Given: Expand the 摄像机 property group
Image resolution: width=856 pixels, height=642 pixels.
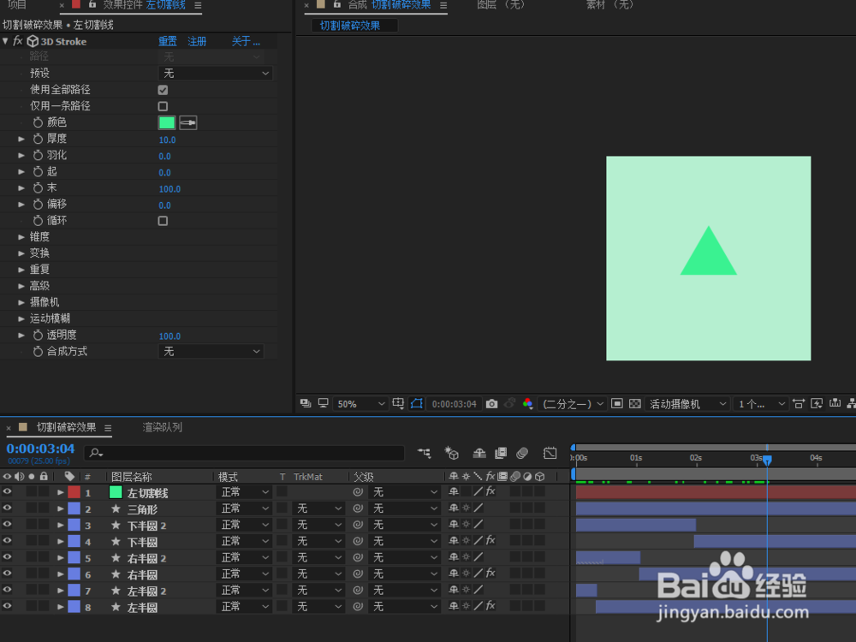Looking at the screenshot, I should (21, 302).
